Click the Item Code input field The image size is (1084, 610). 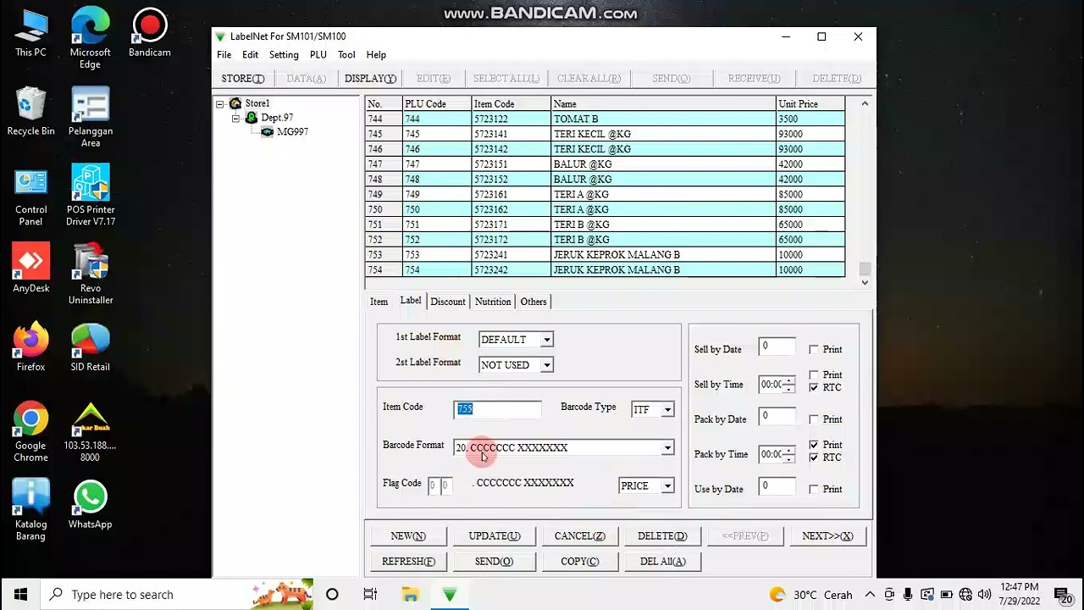click(496, 409)
